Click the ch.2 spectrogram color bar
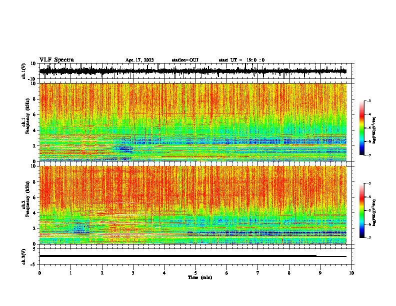The height and width of the screenshot is (306, 396). [x=362, y=210]
